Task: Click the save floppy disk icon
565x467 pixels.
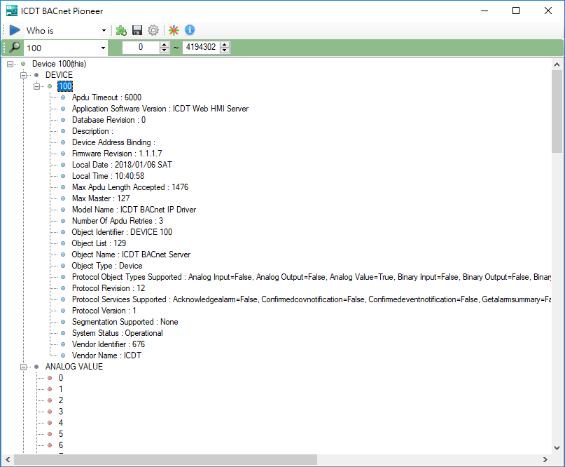Action: coord(137,30)
